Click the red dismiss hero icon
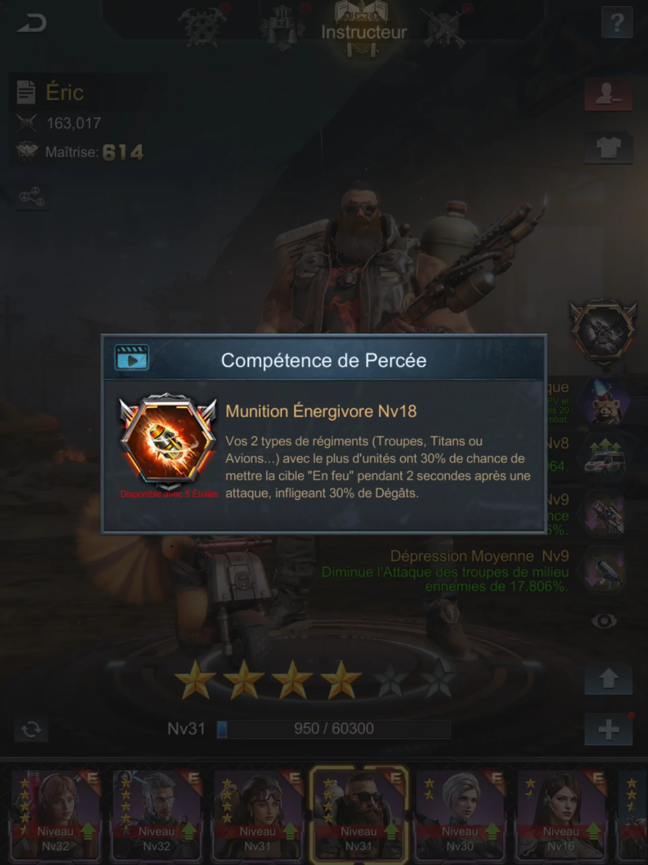Screen dimensions: 648x865 (x=608, y=95)
